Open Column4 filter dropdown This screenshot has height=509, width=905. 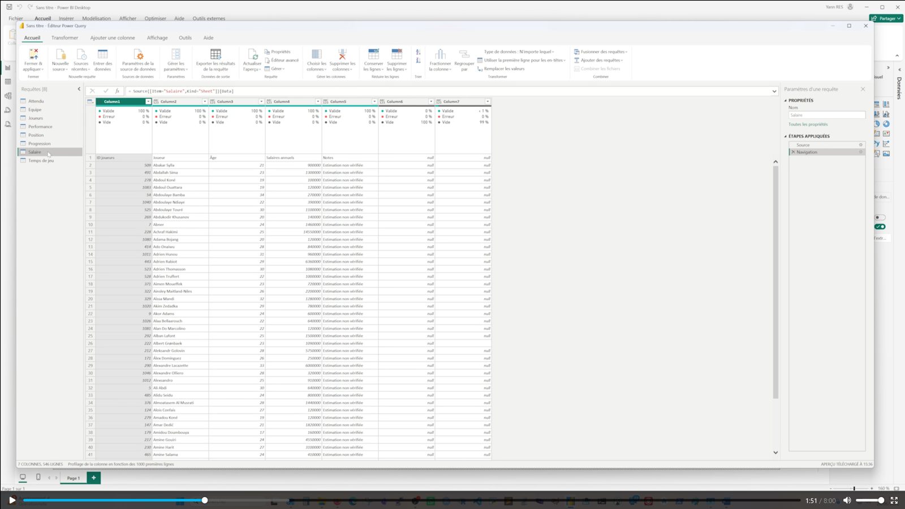pos(318,102)
